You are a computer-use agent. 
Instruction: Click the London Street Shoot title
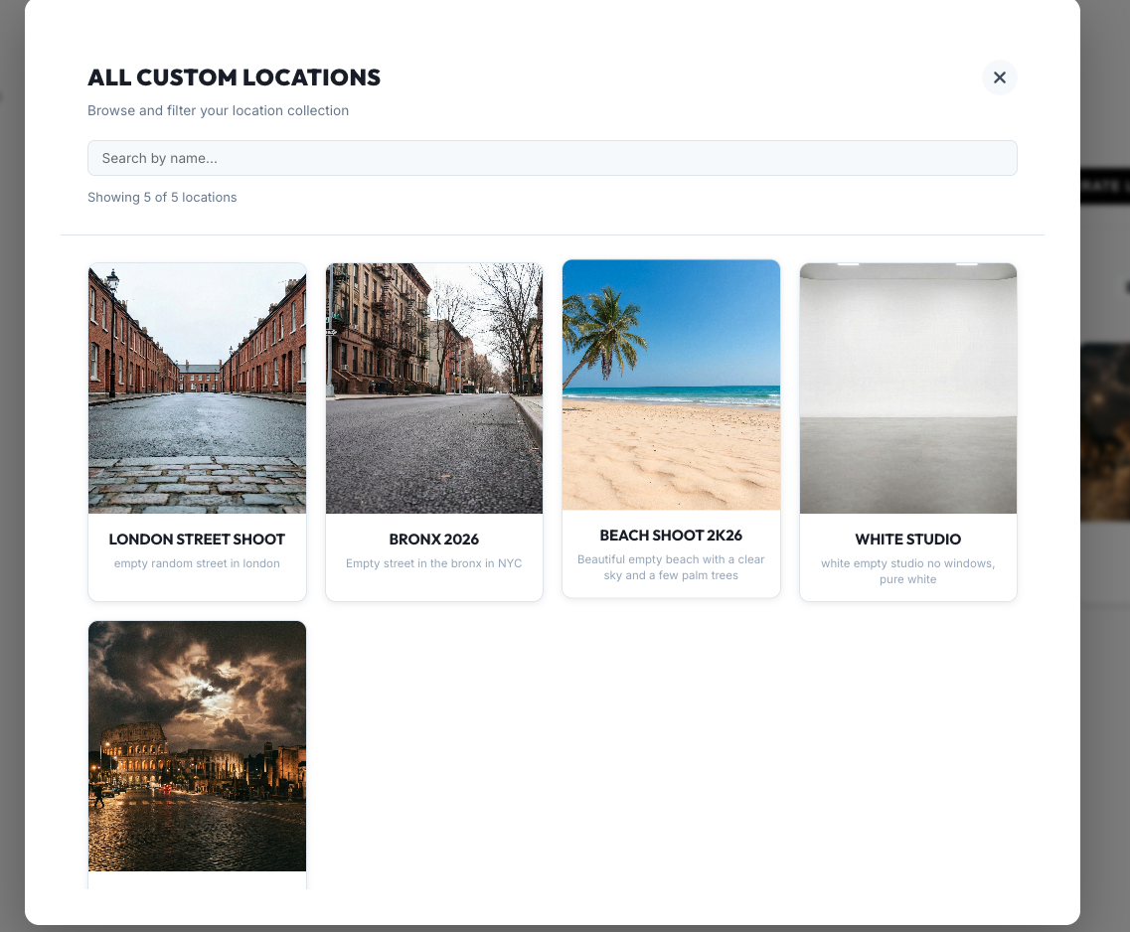click(x=197, y=540)
